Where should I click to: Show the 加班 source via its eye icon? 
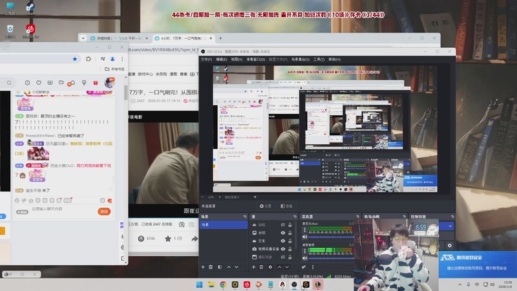[282, 224]
